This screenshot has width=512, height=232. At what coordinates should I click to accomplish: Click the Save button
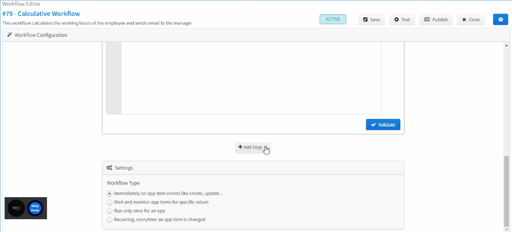[x=372, y=19]
